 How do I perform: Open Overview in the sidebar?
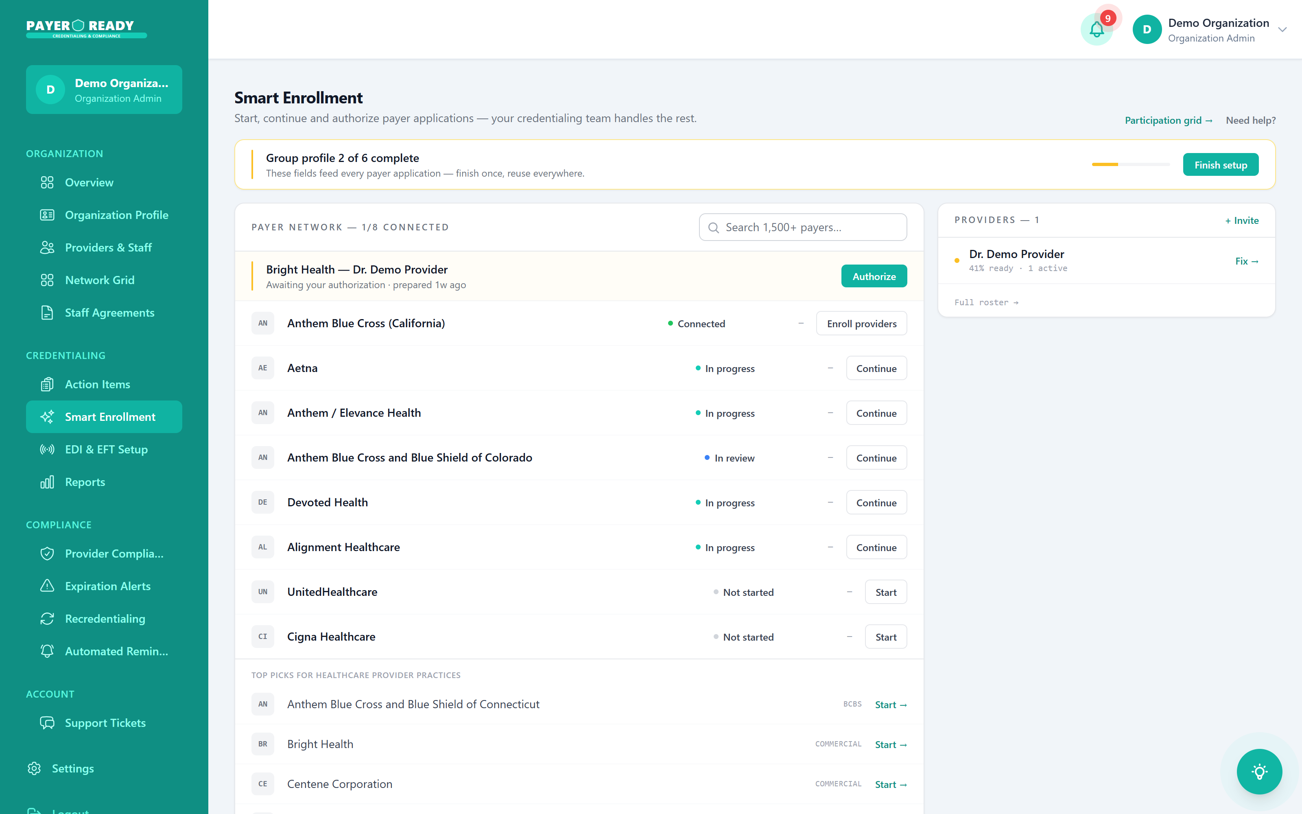coord(104,182)
